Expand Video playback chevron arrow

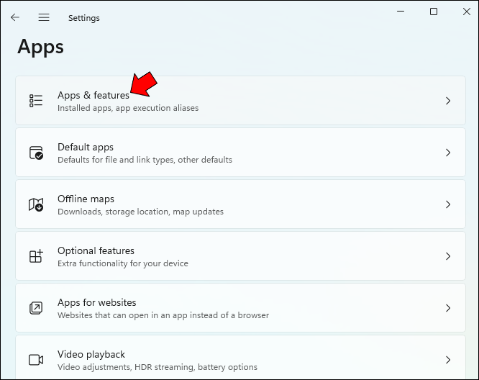click(x=448, y=360)
